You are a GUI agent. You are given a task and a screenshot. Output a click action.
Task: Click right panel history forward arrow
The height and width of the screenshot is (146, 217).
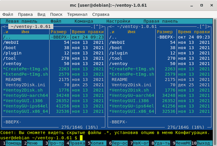coord(209,26)
